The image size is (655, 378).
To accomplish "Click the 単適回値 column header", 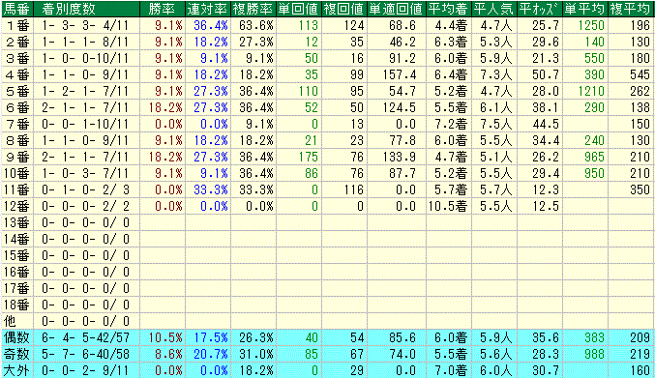I will pos(397,9).
